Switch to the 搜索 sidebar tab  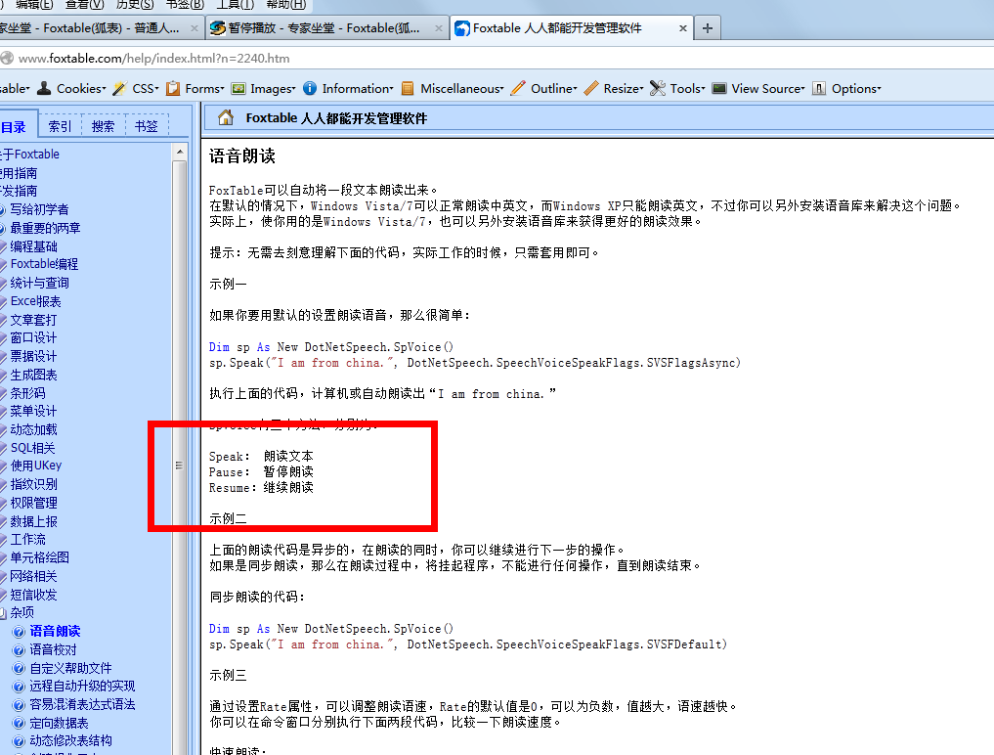click(x=104, y=126)
